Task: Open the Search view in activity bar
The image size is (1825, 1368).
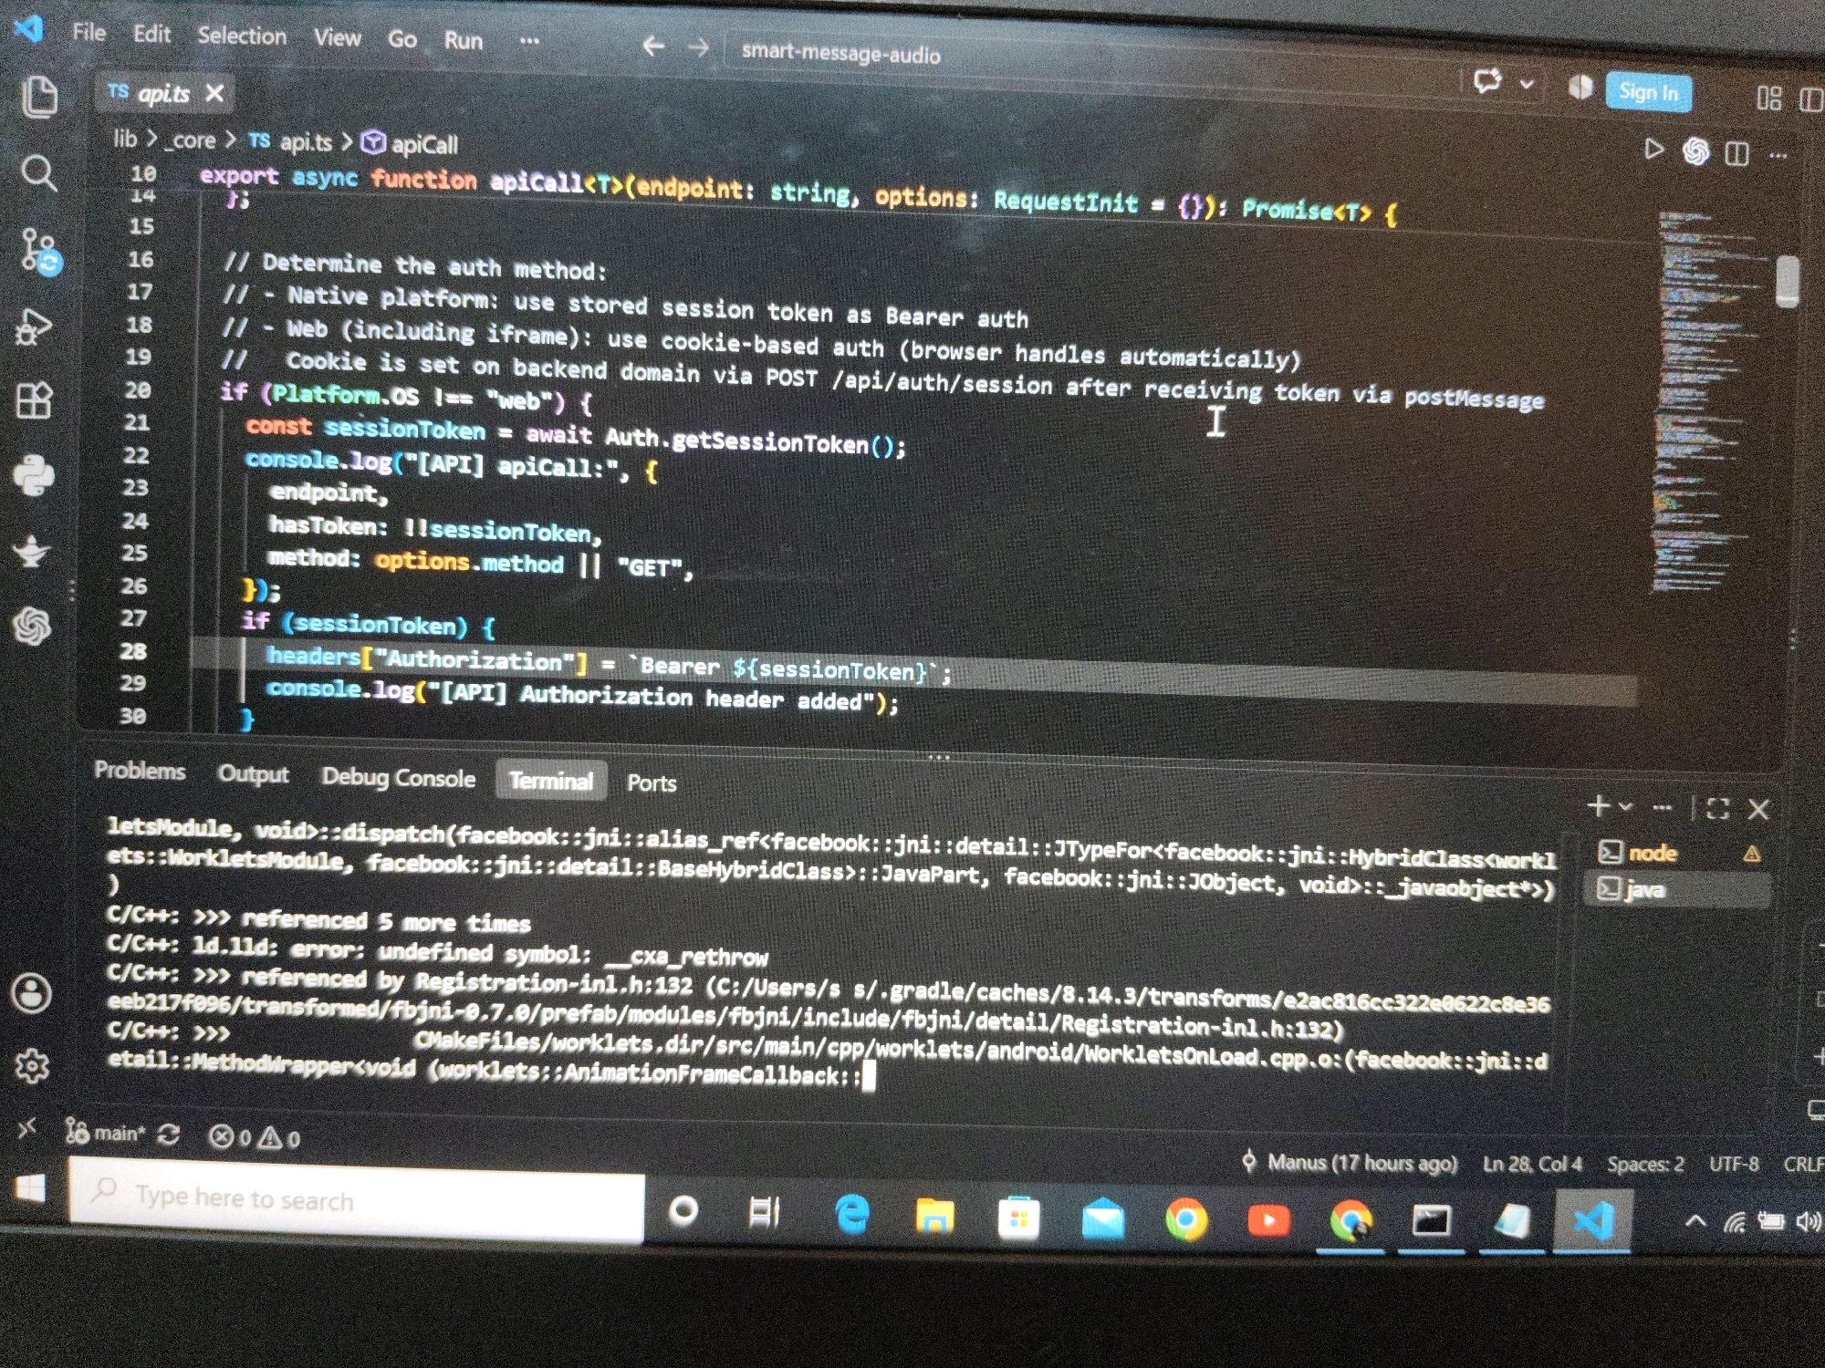Action: (38, 171)
